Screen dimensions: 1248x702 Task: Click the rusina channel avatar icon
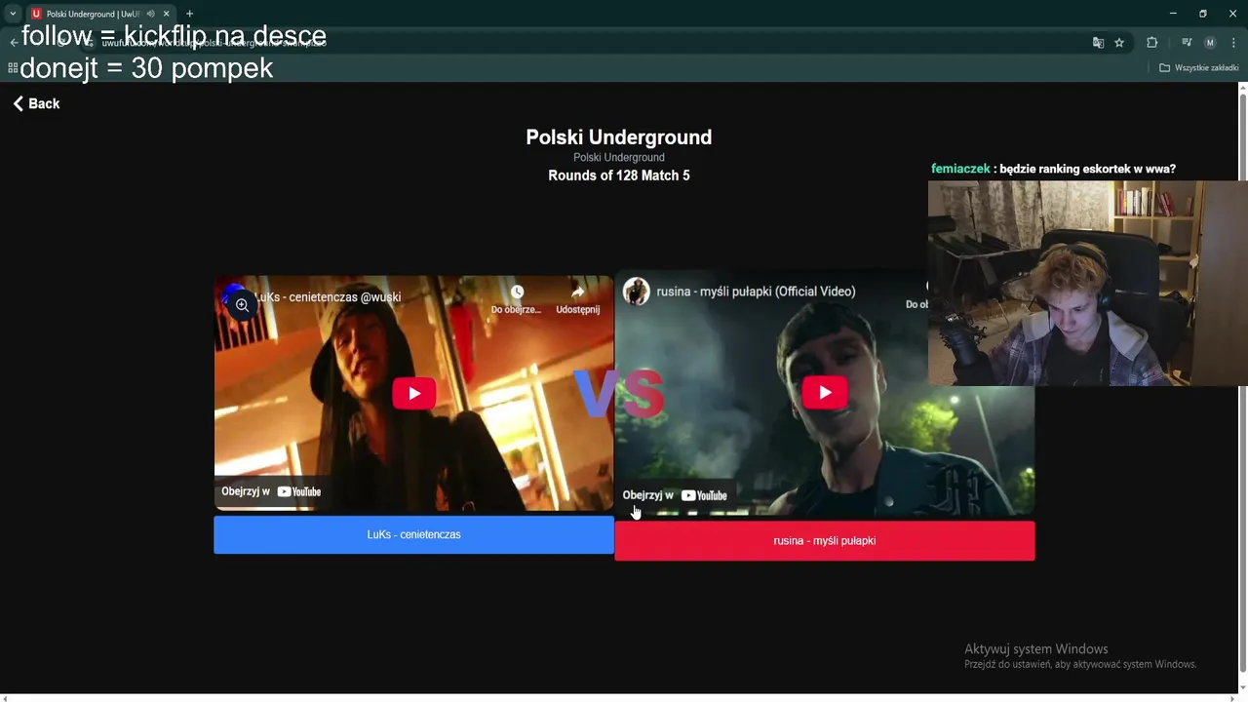tap(637, 291)
